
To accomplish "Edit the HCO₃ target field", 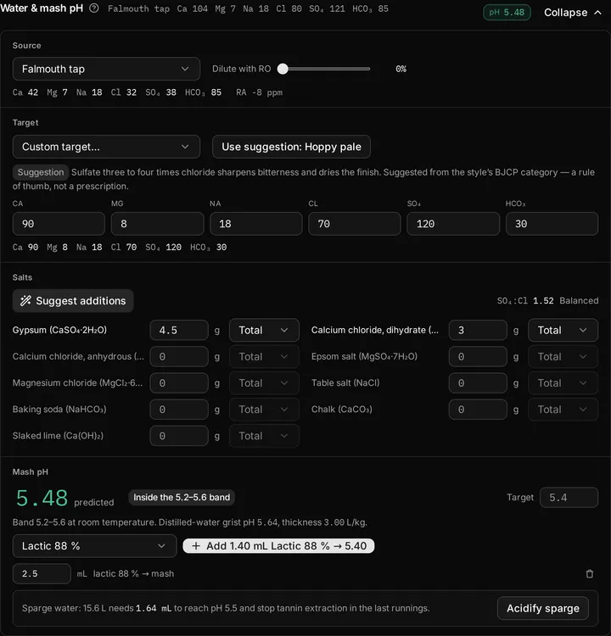I will pos(552,224).
